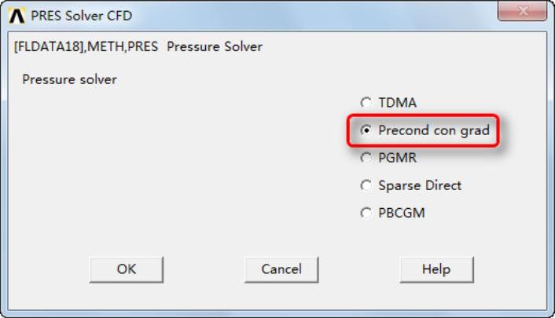The image size is (555, 318).
Task: Click the PRES Solver CFD title text
Action: (x=81, y=16)
